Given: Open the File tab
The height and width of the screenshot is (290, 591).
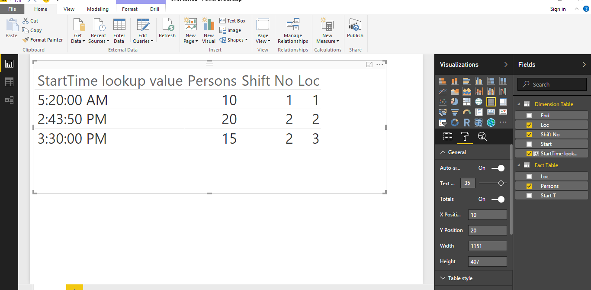Looking at the screenshot, I should point(12,9).
